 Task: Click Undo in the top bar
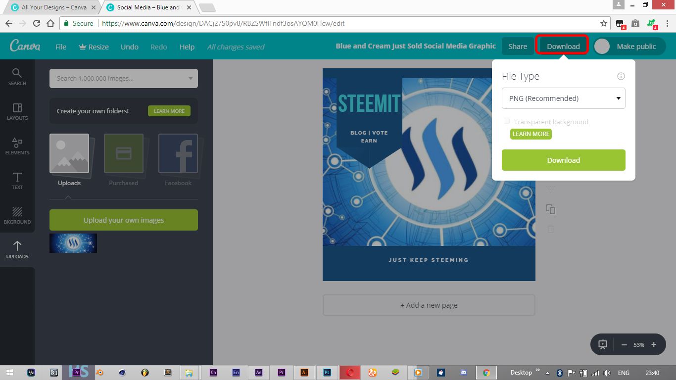pyautogui.click(x=130, y=47)
